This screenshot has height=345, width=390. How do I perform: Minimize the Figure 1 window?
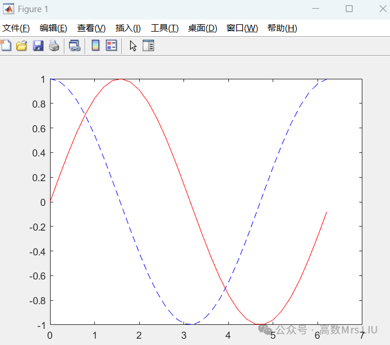(316, 9)
